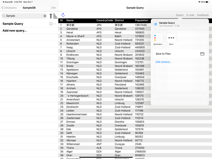Open the Sample Query list item
This screenshot has width=212, height=159.
tap(29, 24)
